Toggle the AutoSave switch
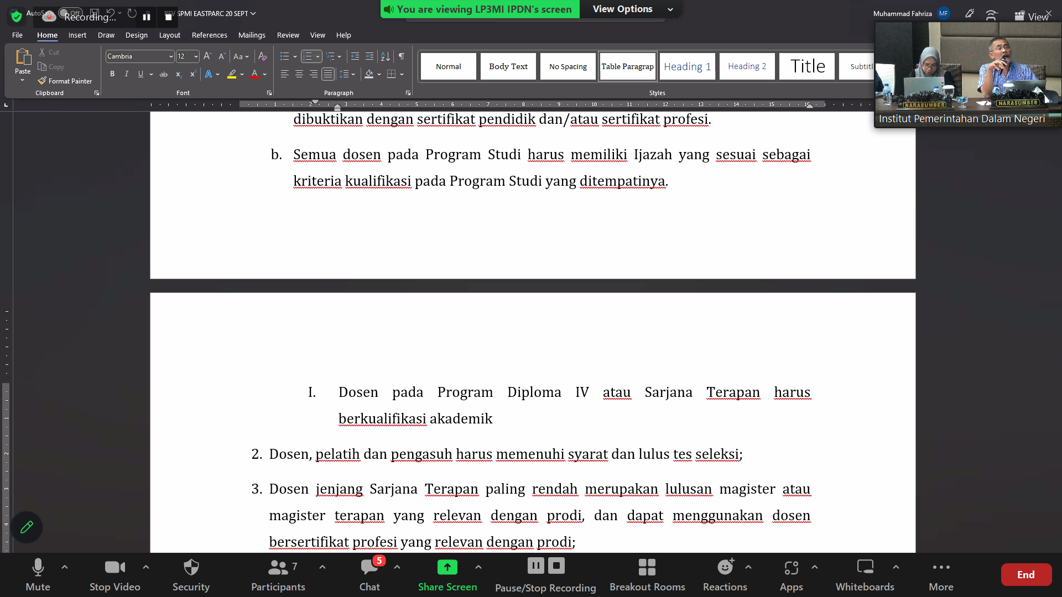 coord(70,13)
